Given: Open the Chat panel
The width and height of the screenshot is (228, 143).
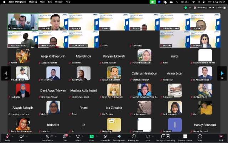Looking at the screenshot, I should [65, 137].
